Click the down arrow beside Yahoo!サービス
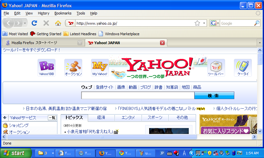 5,118
